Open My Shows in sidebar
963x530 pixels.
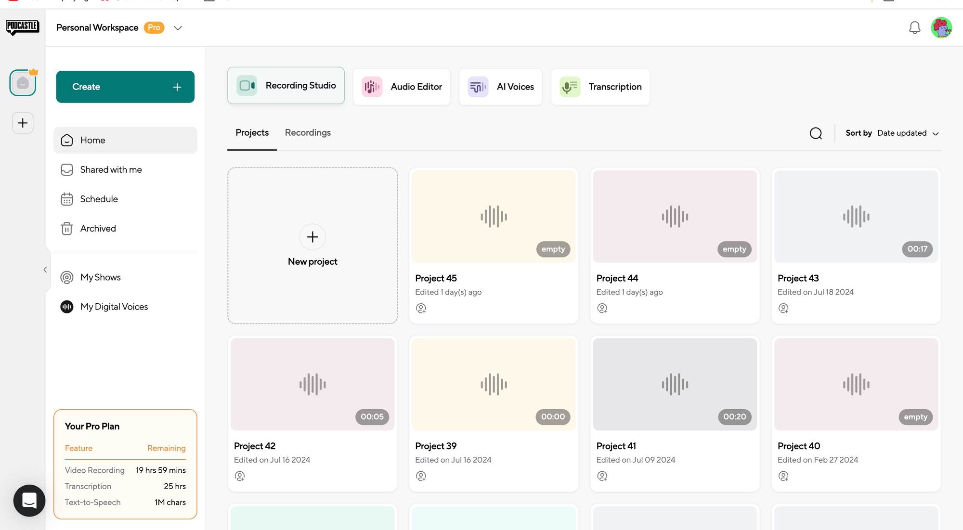(100, 277)
